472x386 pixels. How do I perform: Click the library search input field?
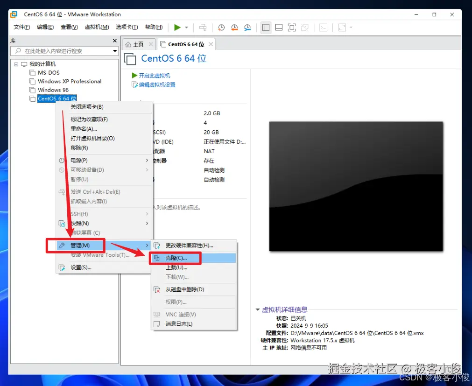pyautogui.click(x=62, y=51)
